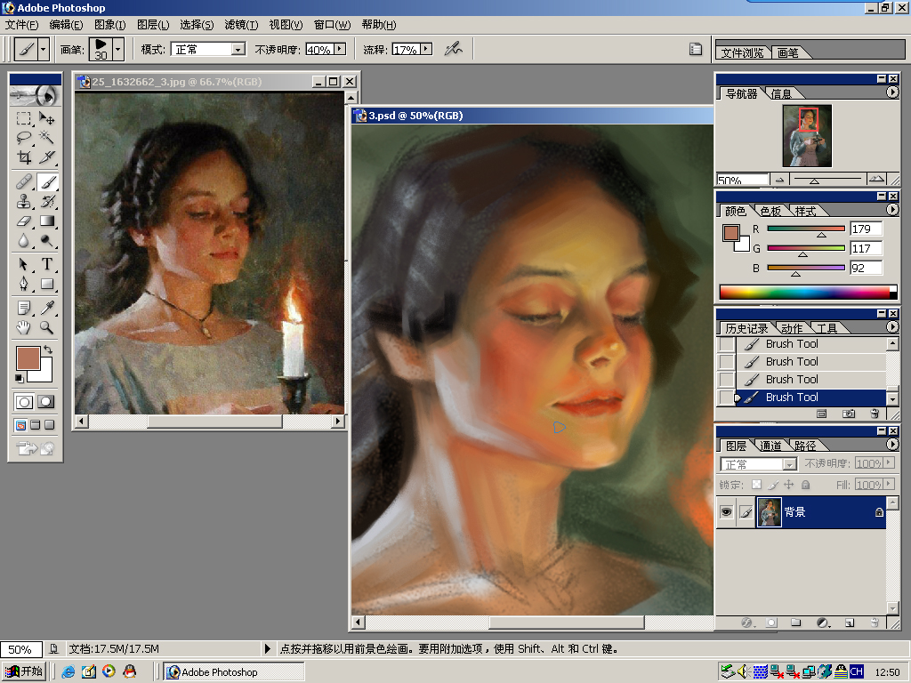Select the Eraser tool
This screenshot has height=683, width=911.
tap(24, 221)
